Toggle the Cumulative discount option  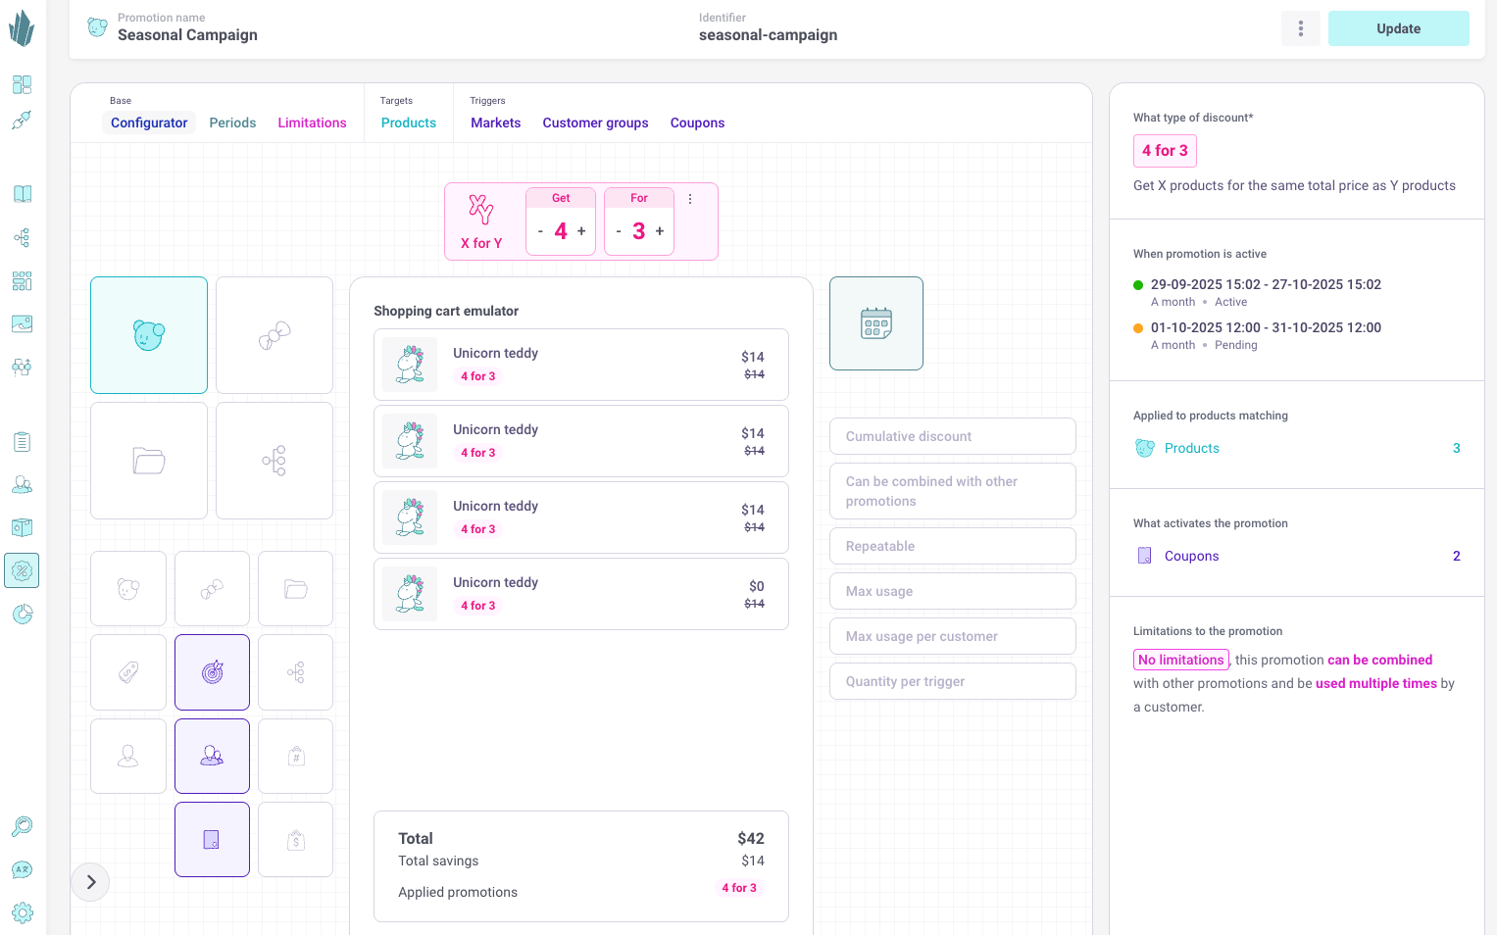click(x=952, y=436)
